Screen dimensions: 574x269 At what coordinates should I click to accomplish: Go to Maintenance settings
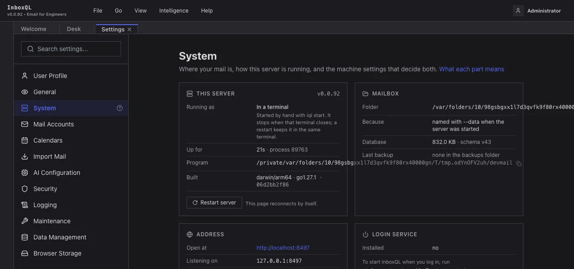coord(71,221)
